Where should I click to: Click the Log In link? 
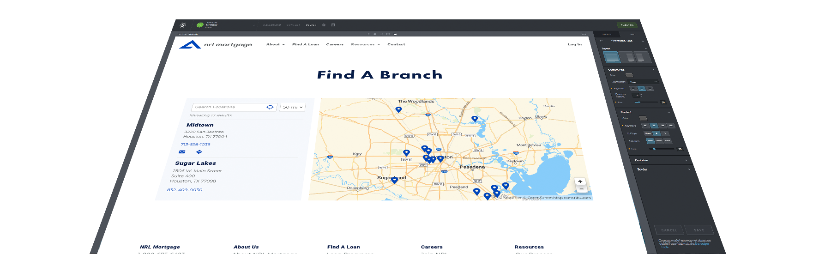tap(574, 44)
